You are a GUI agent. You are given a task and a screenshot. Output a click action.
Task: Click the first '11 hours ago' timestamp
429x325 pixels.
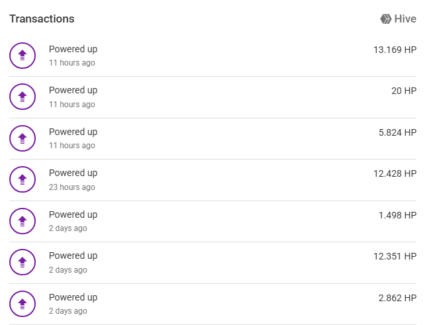[x=72, y=63]
